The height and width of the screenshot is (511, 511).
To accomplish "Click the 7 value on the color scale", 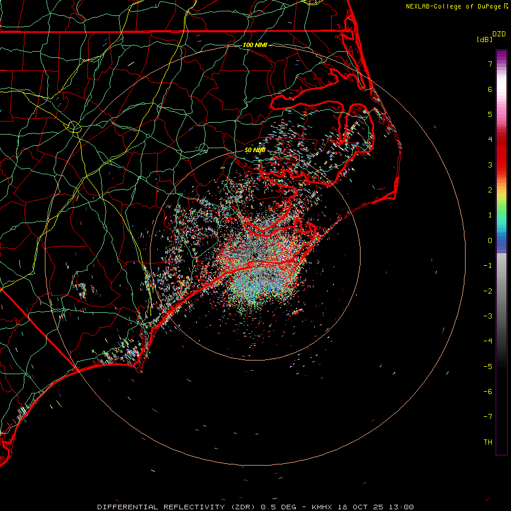I will pos(490,64).
